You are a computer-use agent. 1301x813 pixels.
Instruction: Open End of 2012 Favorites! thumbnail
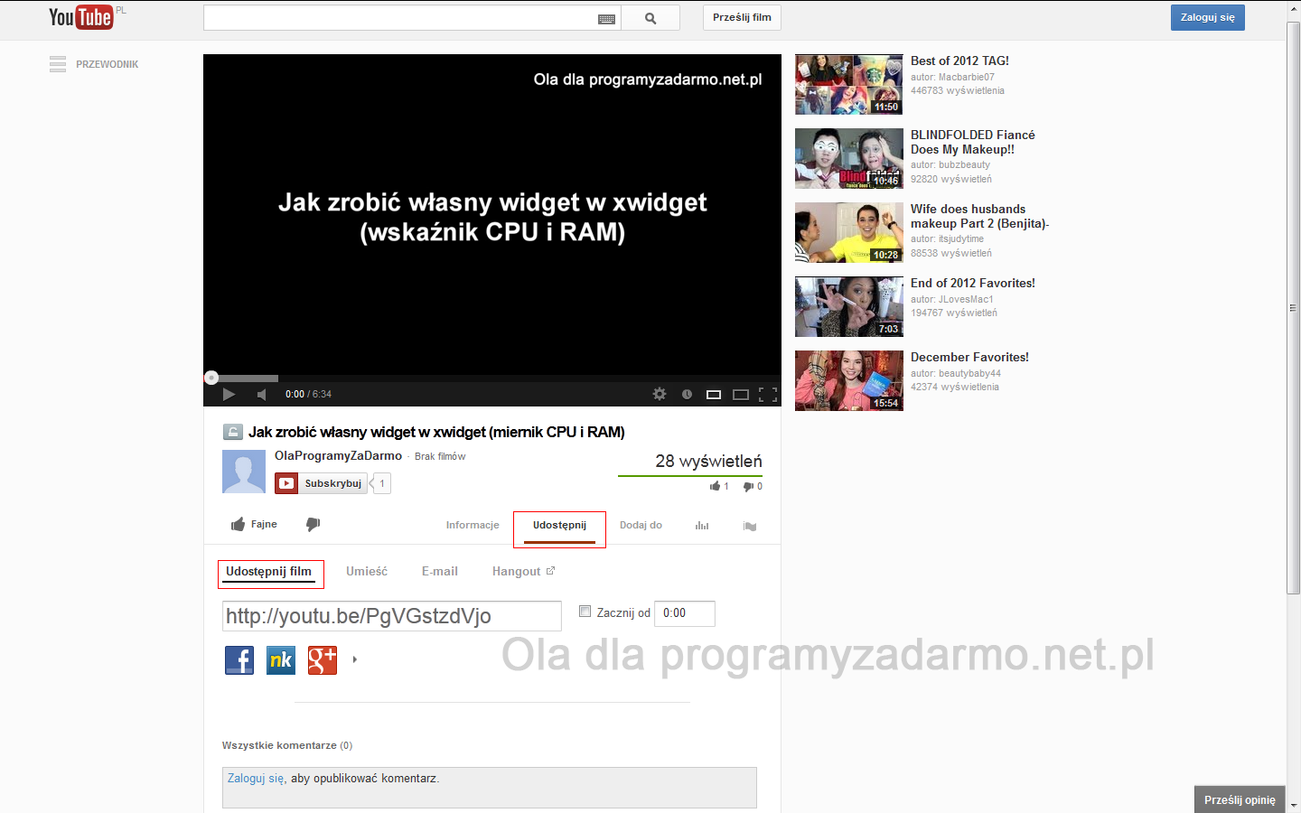coord(849,307)
